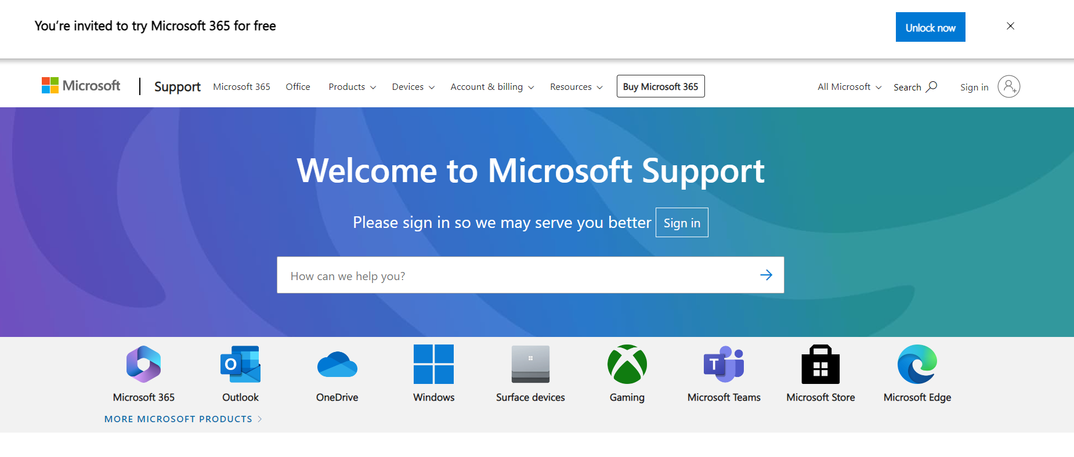Expand the Devices dropdown menu
The height and width of the screenshot is (457, 1074).
pyautogui.click(x=413, y=87)
